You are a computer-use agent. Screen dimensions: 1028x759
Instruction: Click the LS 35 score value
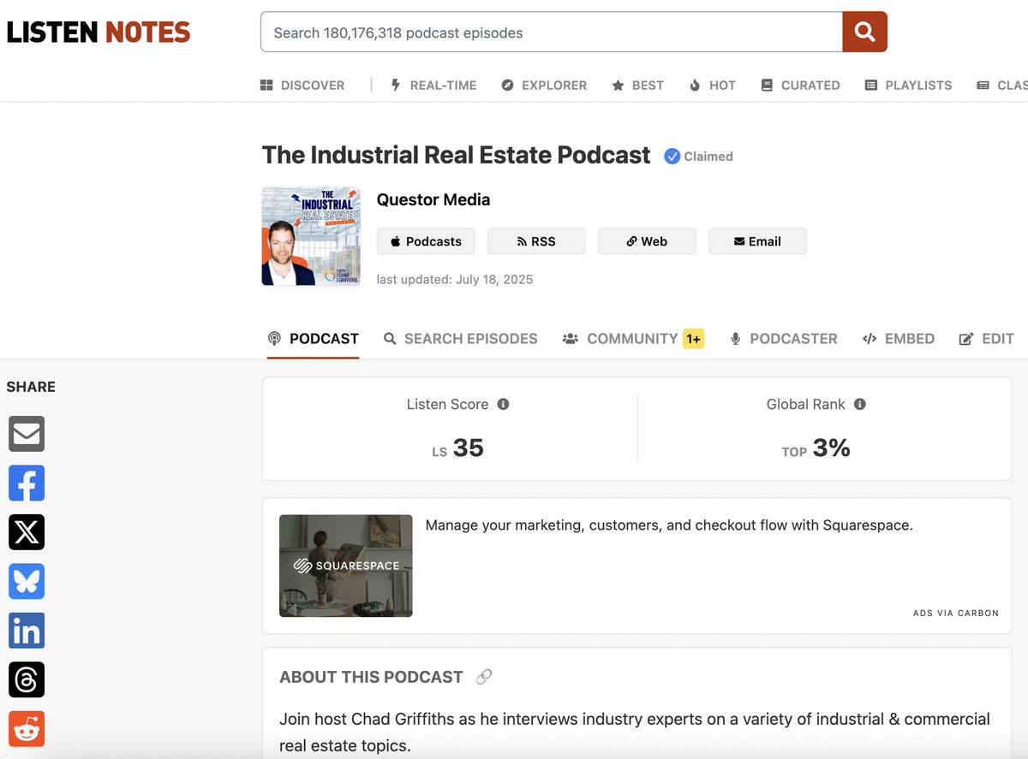[458, 448]
